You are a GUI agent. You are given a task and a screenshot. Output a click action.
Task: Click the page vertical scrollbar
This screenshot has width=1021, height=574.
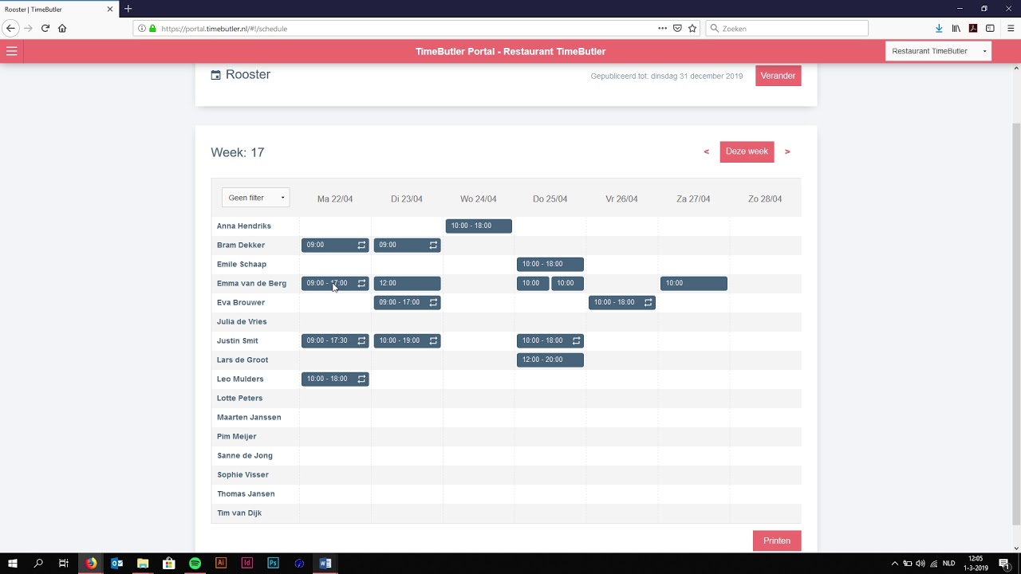(1016, 323)
